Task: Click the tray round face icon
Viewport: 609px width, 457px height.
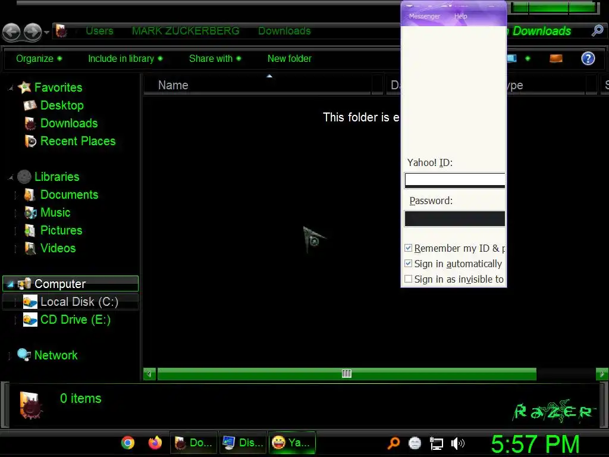Action: [415, 443]
